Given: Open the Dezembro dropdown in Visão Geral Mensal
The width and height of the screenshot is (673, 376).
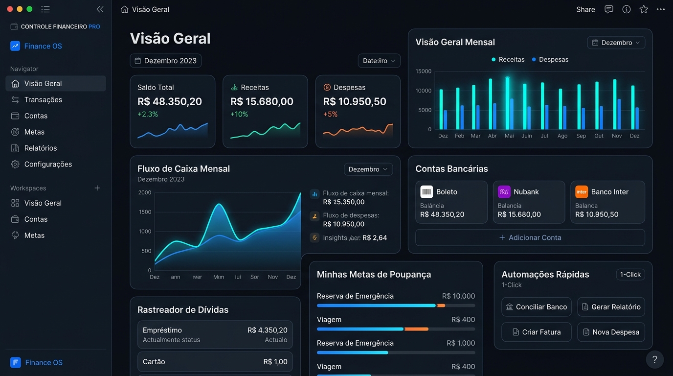Looking at the screenshot, I should pos(616,43).
